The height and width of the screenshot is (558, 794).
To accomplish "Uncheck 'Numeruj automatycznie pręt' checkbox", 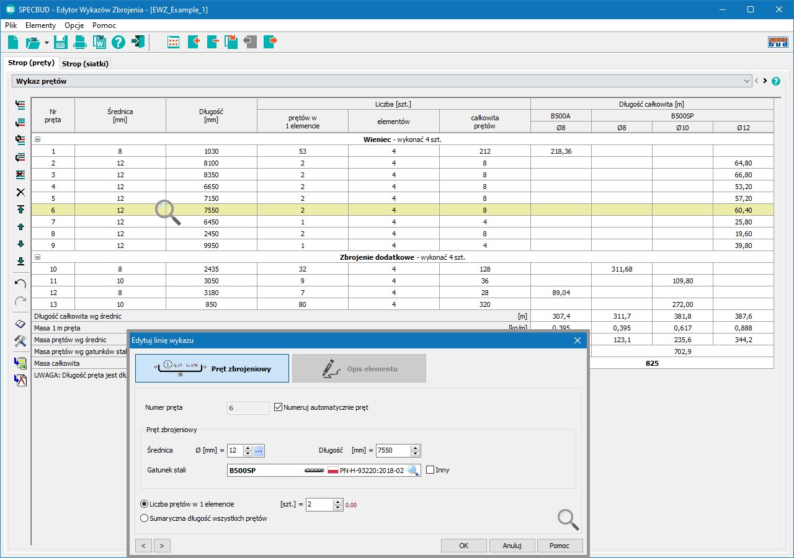I will pyautogui.click(x=278, y=407).
